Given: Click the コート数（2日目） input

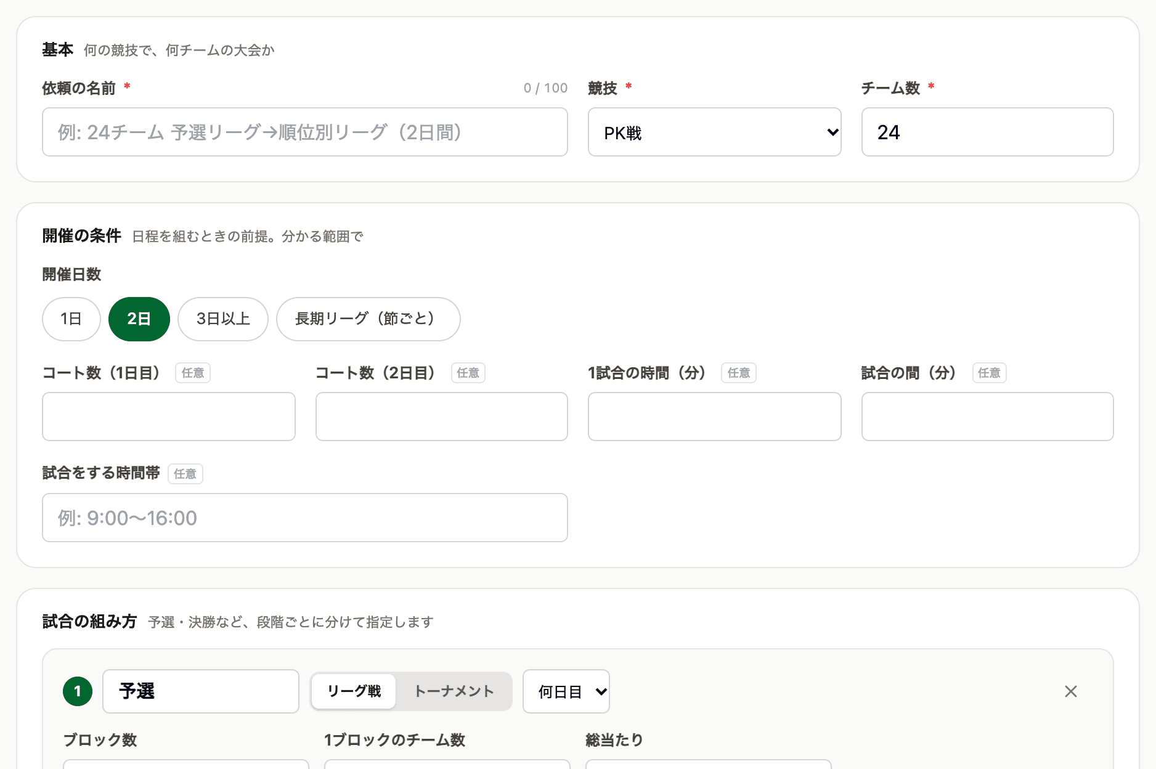Looking at the screenshot, I should tap(442, 417).
